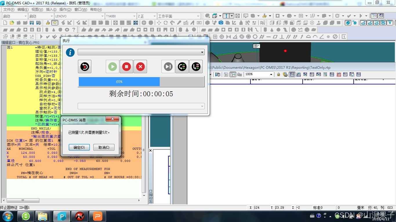Toggle the selected report layout mode button
Image resolution: width=396 pixels, height=222 pixels.
(233, 74)
